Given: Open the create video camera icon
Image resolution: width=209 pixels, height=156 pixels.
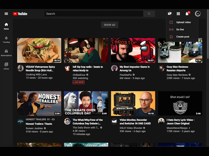Looking at the screenshot, I should point(170,14).
